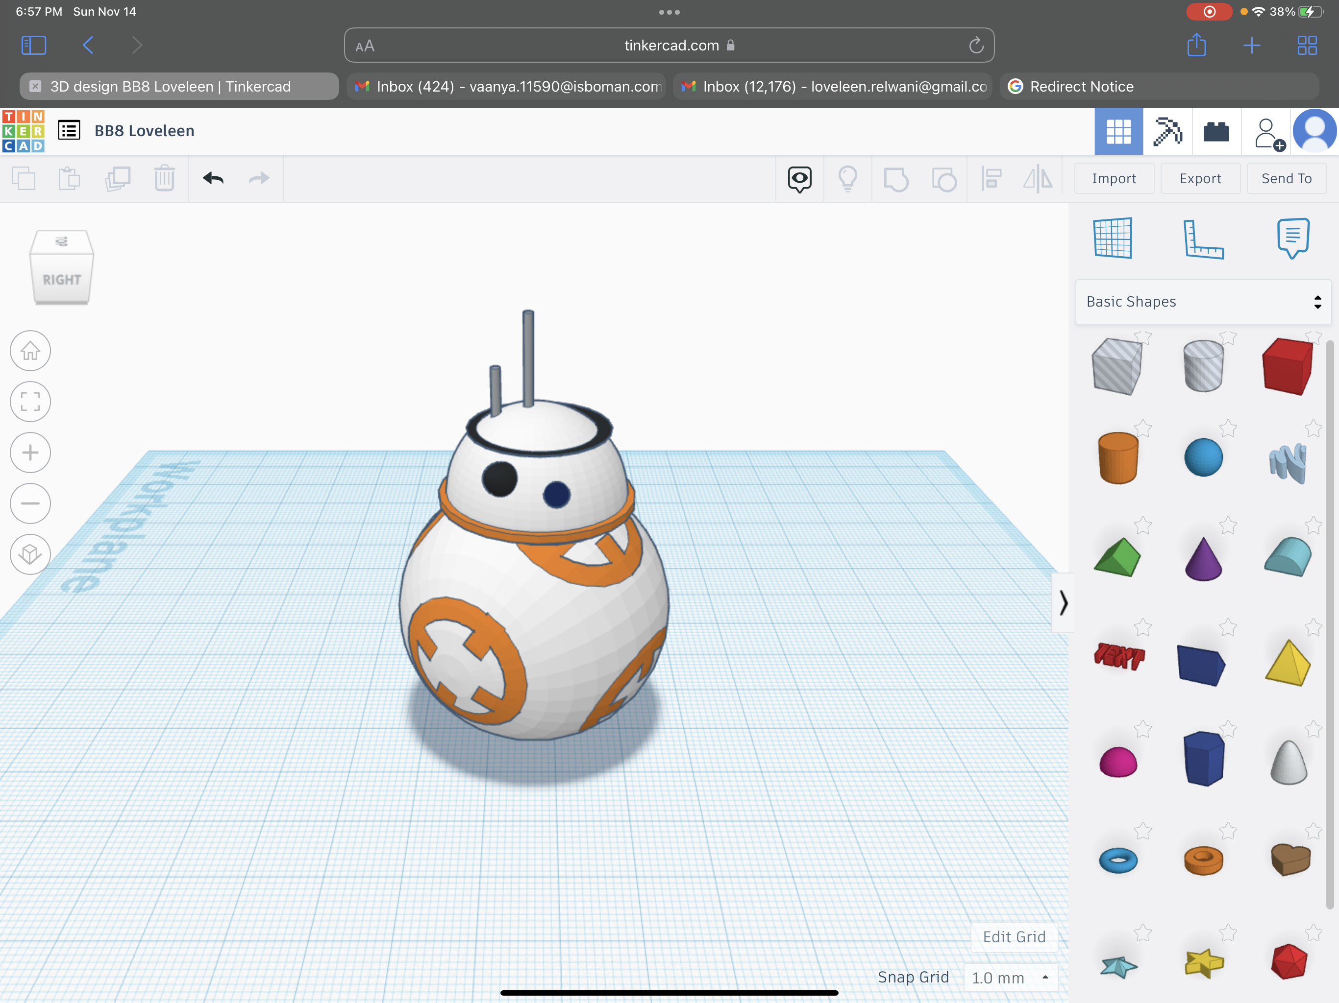This screenshot has width=1339, height=1003.
Task: Select the striped Box hole shape
Action: pyautogui.click(x=1117, y=366)
